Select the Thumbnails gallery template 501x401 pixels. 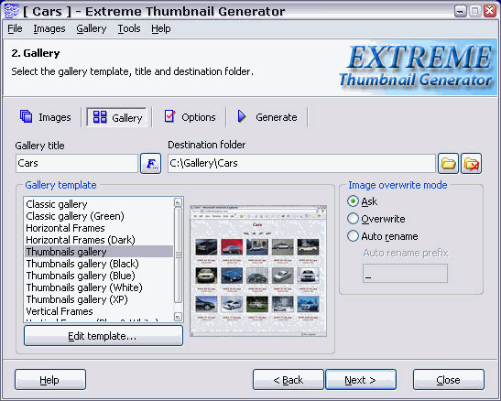(x=99, y=252)
